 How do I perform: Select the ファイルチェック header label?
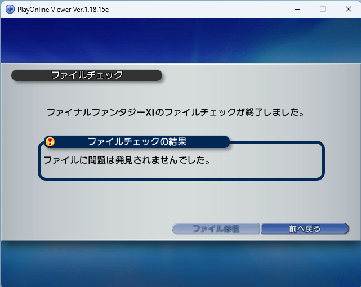(87, 75)
